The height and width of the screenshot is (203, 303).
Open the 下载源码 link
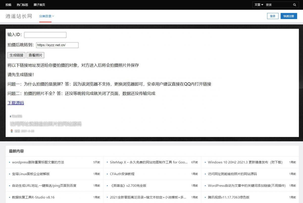point(16,103)
